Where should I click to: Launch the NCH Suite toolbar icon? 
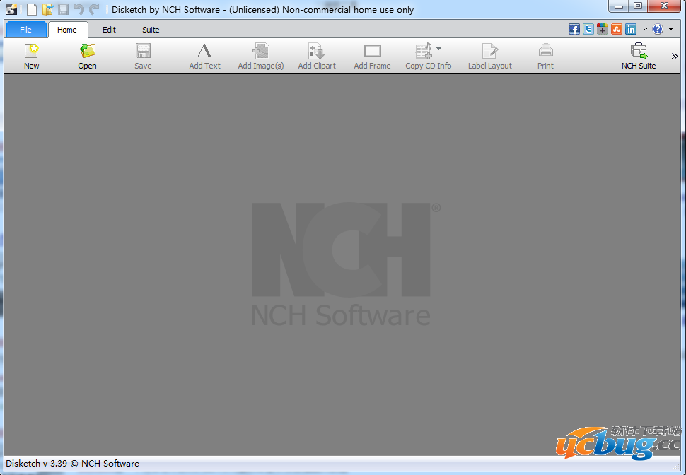pos(638,56)
